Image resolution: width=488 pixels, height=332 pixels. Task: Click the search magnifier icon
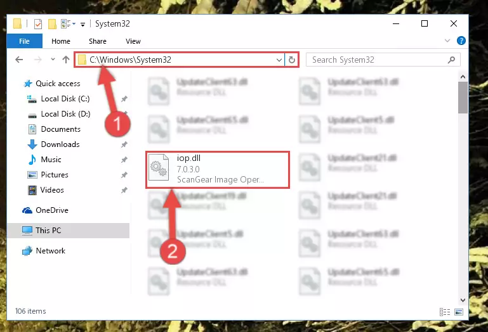pyautogui.click(x=451, y=60)
